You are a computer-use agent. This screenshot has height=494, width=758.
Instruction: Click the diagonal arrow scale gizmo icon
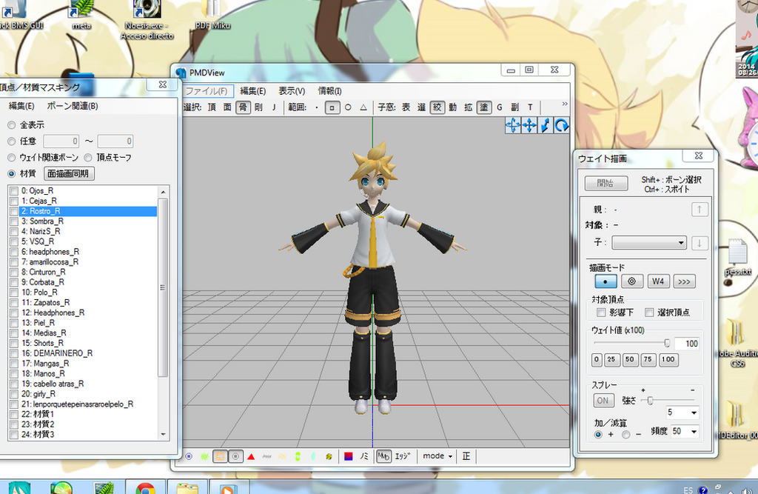(x=546, y=126)
